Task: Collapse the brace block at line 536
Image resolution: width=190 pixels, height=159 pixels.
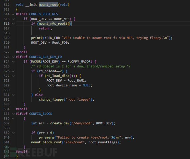Action: pyautogui.click(x=13, y=118)
